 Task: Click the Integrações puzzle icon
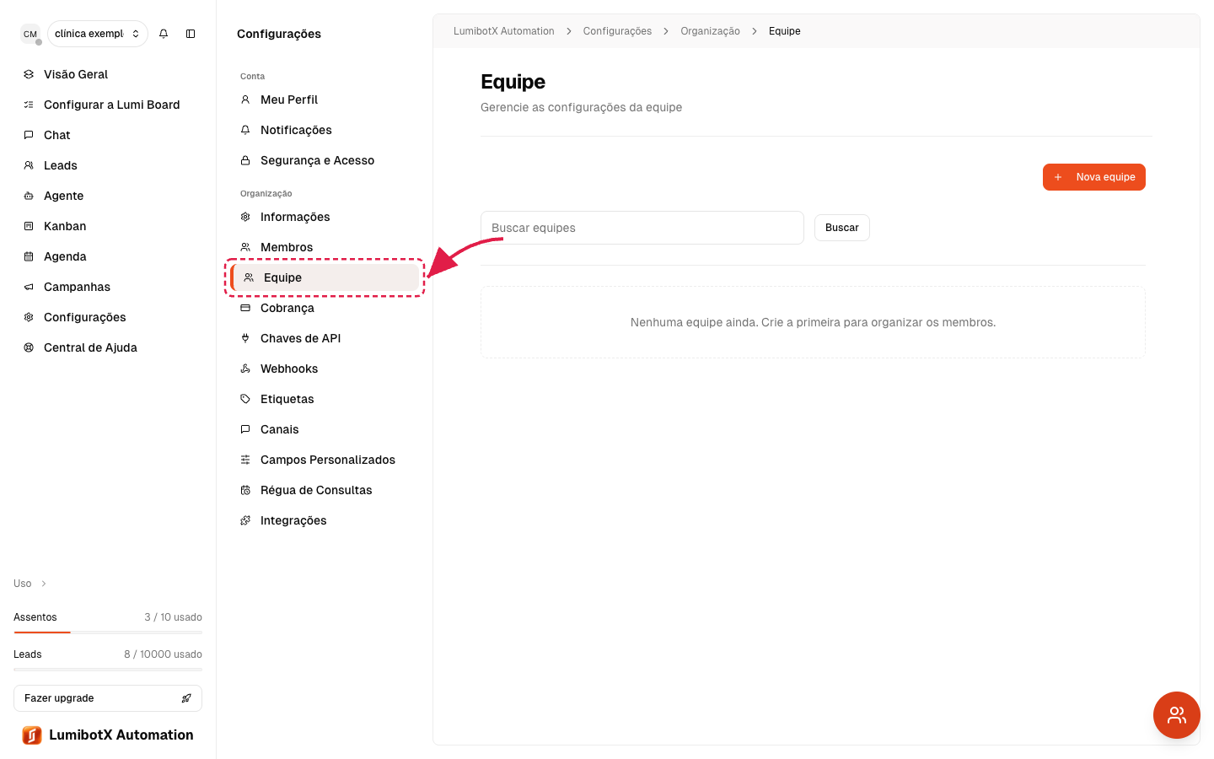(245, 520)
